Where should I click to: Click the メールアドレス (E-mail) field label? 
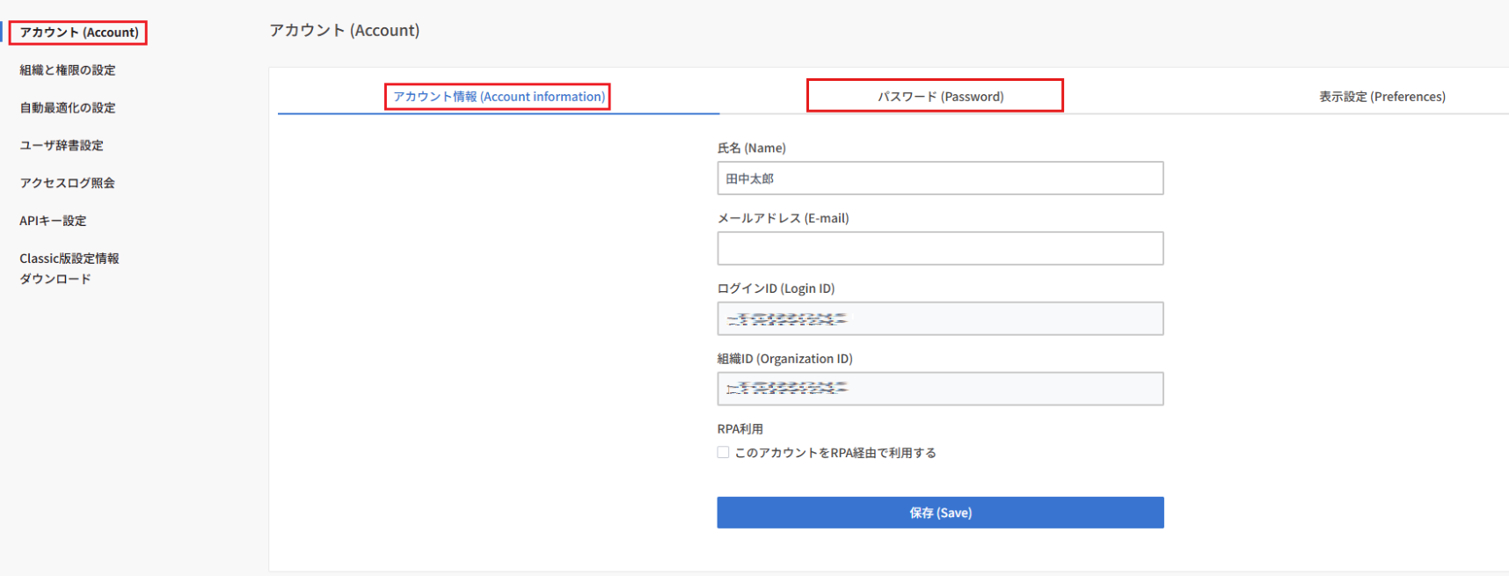pyautogui.click(x=783, y=219)
